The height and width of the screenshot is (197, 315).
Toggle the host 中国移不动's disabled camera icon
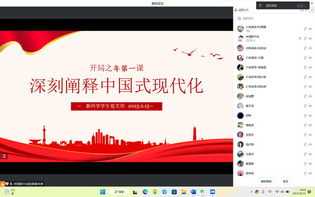pos(310,38)
